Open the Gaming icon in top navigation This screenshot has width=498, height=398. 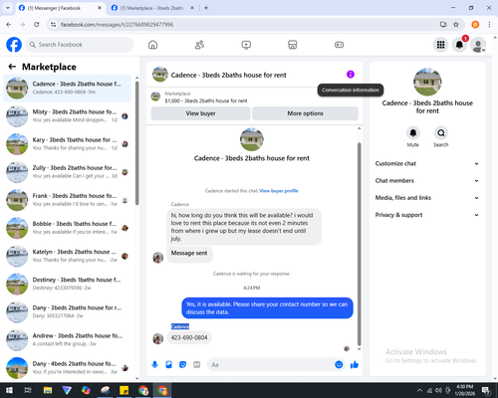[339, 45]
